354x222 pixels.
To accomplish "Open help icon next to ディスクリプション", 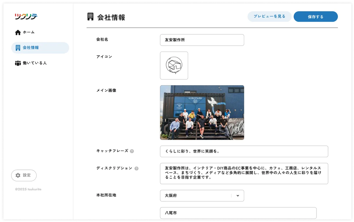I will [137, 168].
